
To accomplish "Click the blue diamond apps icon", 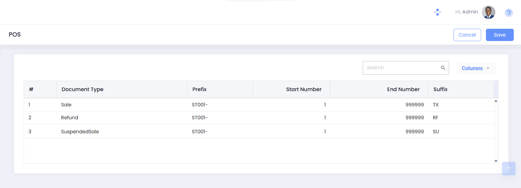I will point(437,12).
